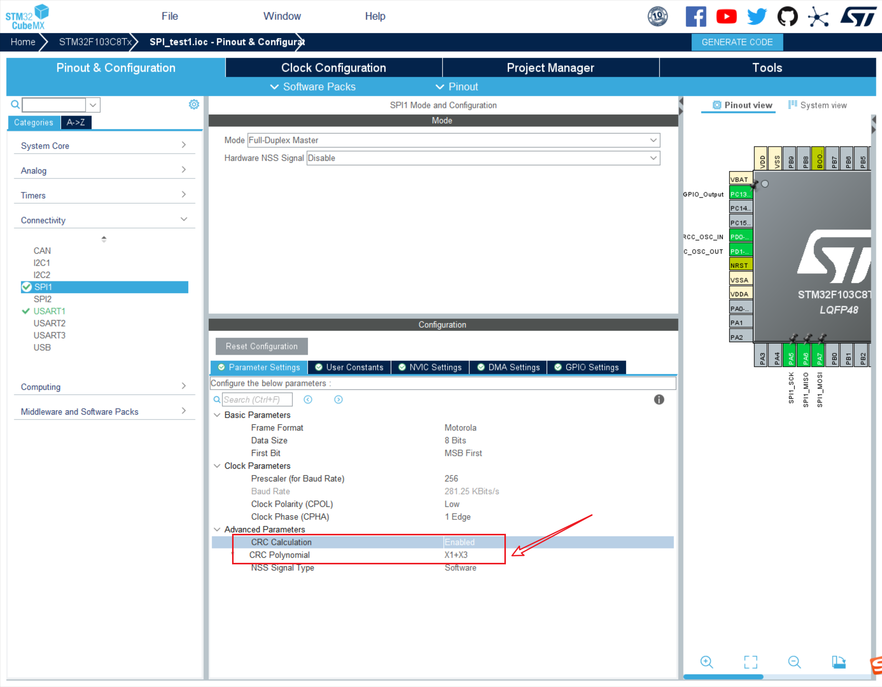Screen dimensions: 882x687
Task: Click the GENERATE CODE button
Action: 737,42
